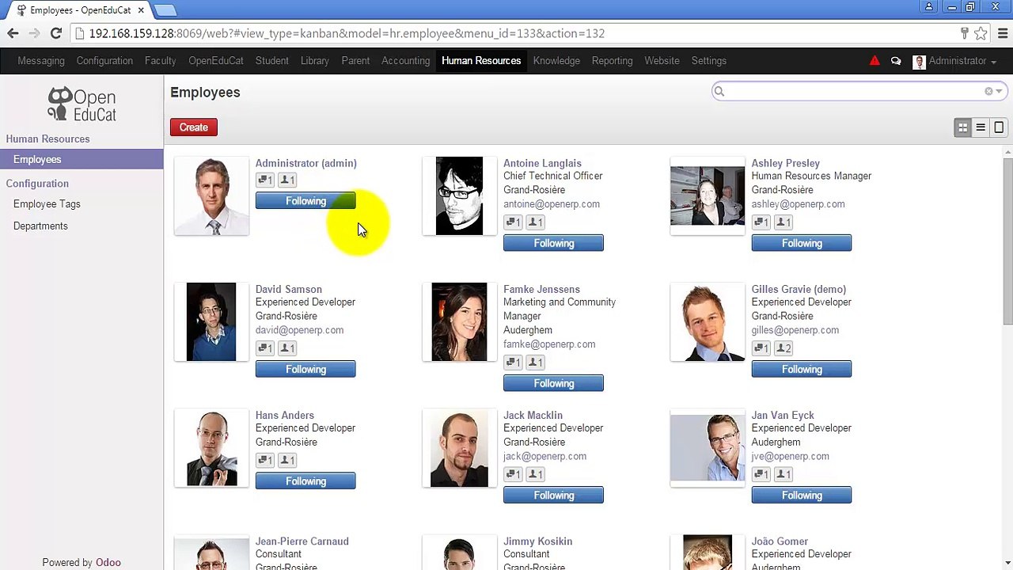Image resolution: width=1013 pixels, height=570 pixels.
Task: Toggle Following for Ashley Presley
Action: (x=801, y=244)
